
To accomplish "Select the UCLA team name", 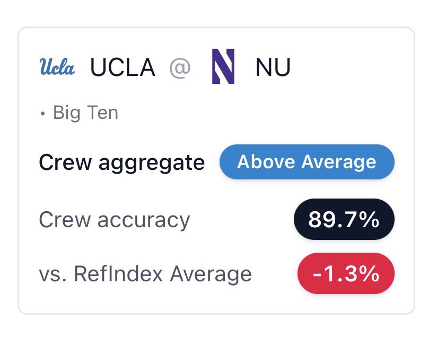I will tap(123, 67).
